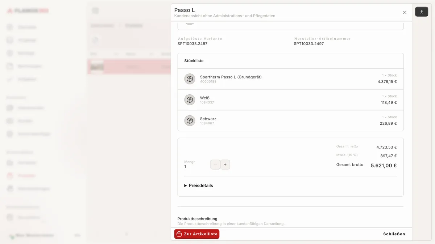Close the Passo L dialog with the X

click(405, 13)
